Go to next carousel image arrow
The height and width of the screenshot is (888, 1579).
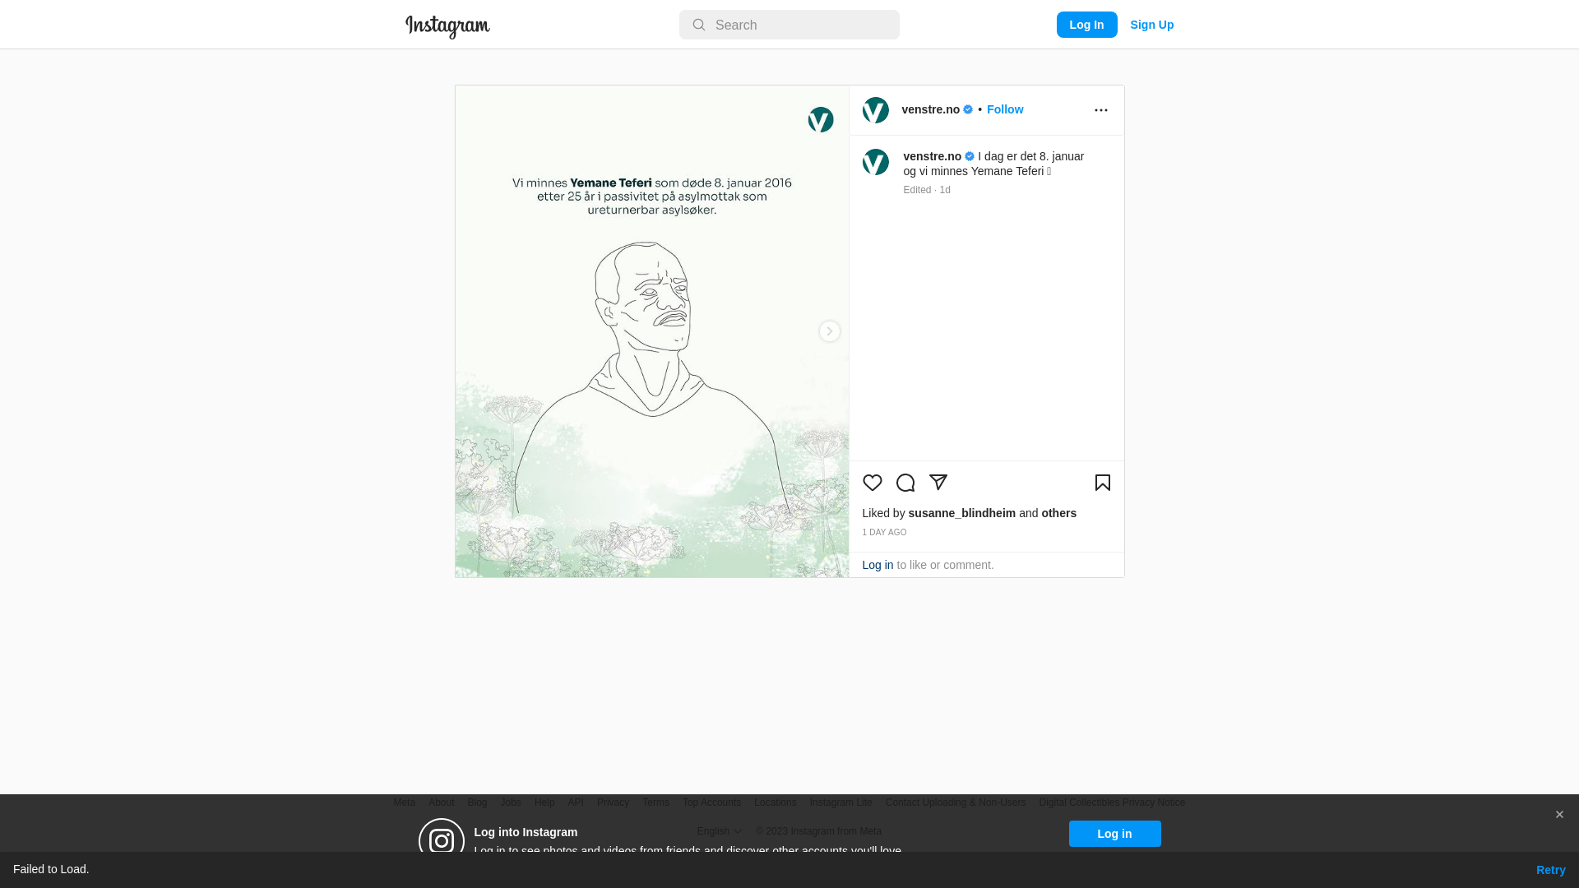tap(829, 331)
